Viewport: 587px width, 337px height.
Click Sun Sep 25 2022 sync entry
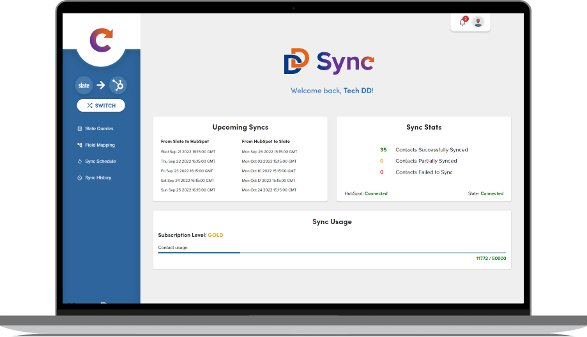coord(188,190)
